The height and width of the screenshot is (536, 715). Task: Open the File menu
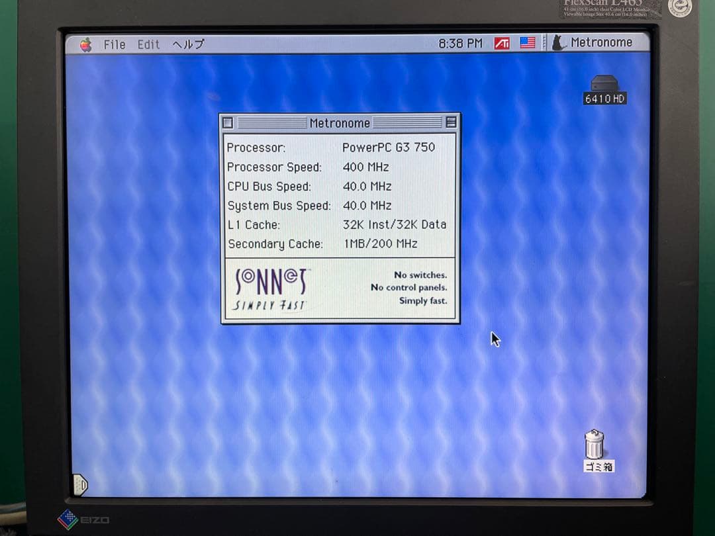(114, 44)
